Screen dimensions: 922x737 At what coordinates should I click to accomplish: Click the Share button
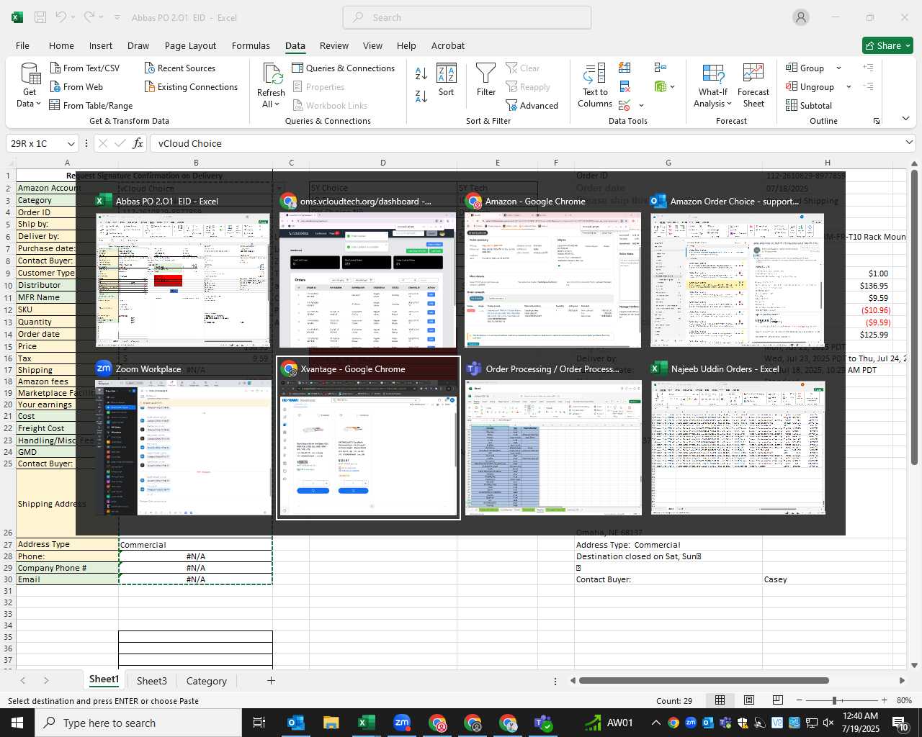(887, 45)
